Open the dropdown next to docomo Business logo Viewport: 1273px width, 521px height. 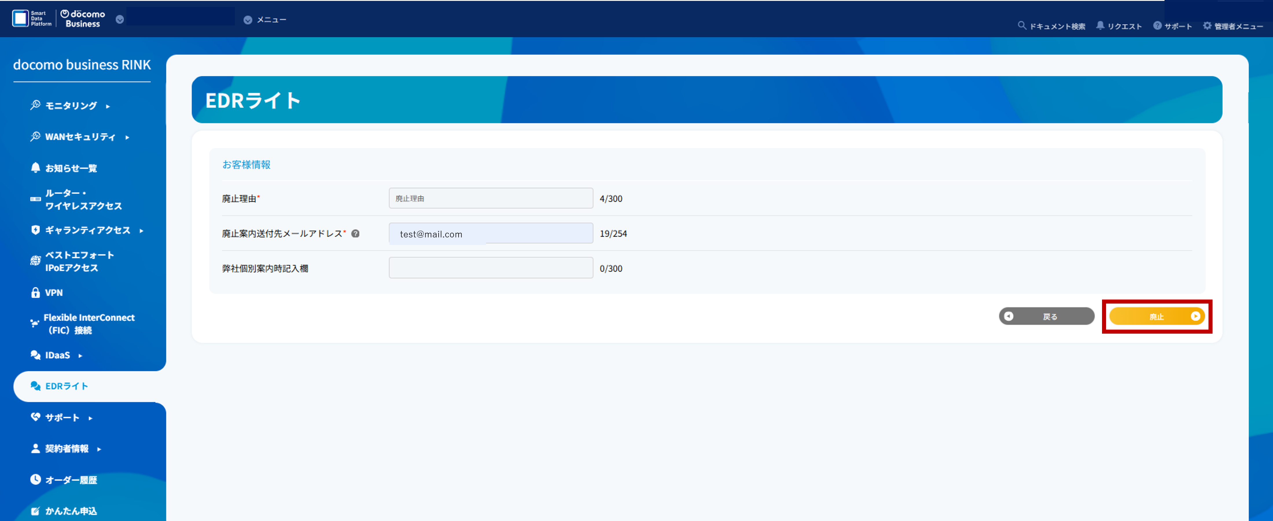pos(119,20)
